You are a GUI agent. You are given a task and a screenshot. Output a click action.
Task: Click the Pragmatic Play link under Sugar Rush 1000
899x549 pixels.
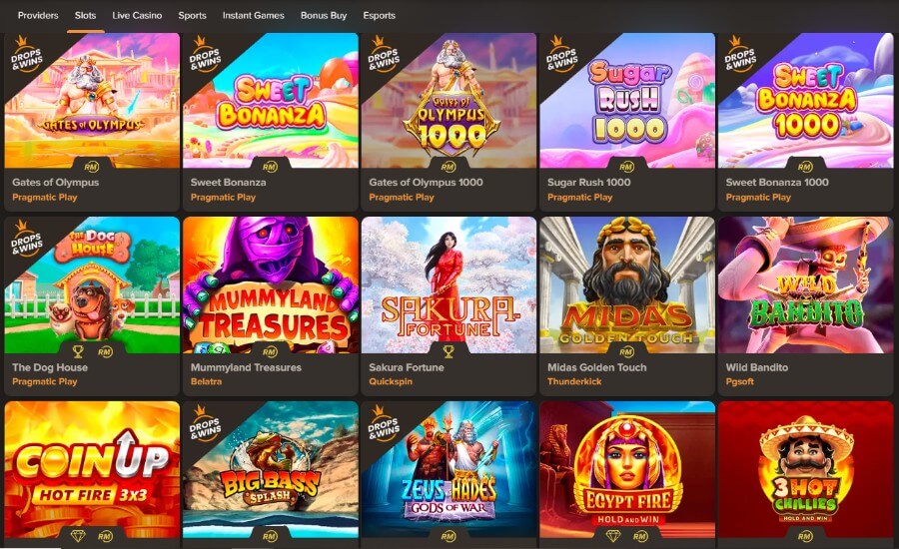tap(579, 197)
